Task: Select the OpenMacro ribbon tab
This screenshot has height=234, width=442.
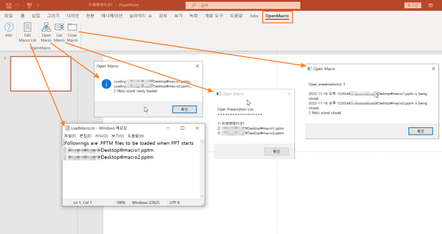Action: pyautogui.click(x=277, y=16)
